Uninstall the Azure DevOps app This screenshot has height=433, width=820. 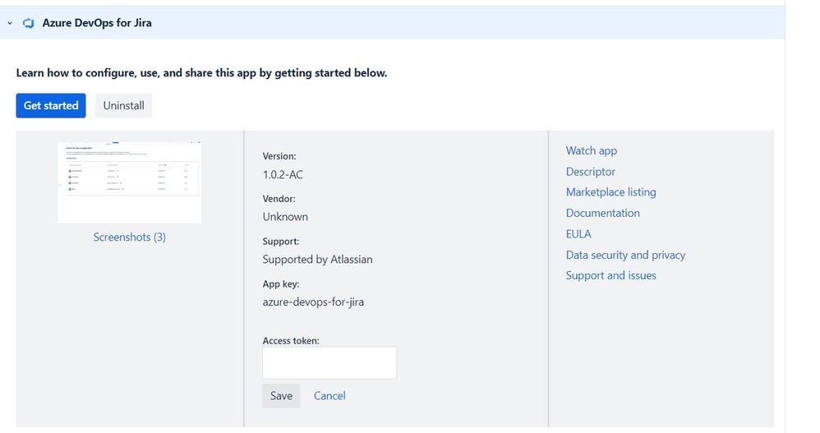pyautogui.click(x=123, y=106)
